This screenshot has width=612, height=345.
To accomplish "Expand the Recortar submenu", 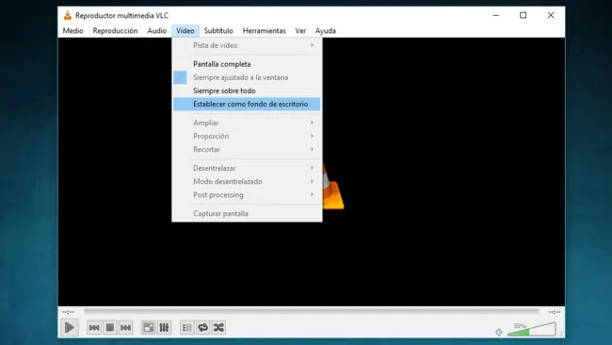I will pyautogui.click(x=247, y=149).
